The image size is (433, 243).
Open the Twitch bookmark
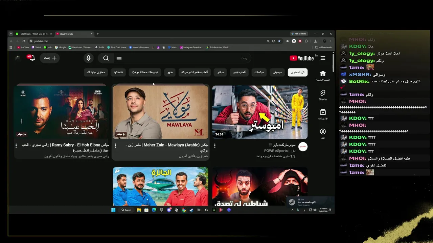point(37,47)
